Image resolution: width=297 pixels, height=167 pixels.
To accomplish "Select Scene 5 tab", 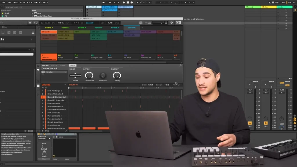I will [115, 28].
